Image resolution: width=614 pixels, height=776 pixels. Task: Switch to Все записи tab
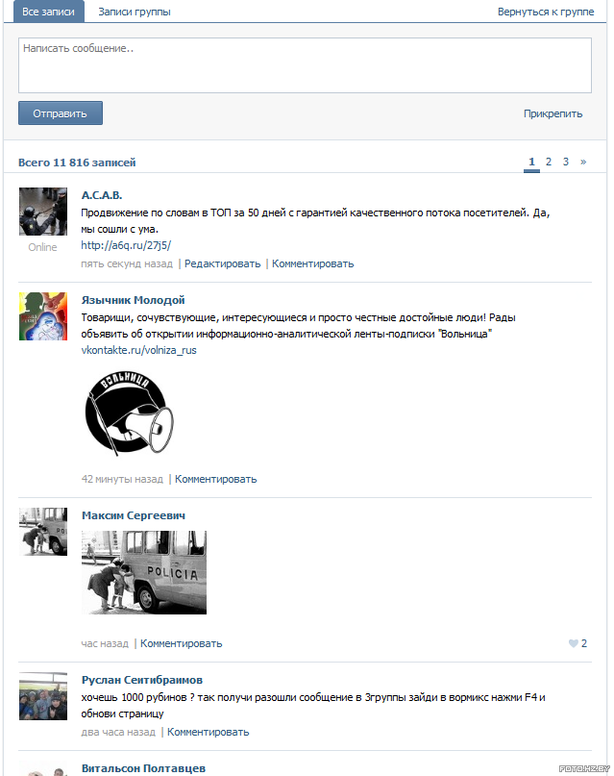48,12
